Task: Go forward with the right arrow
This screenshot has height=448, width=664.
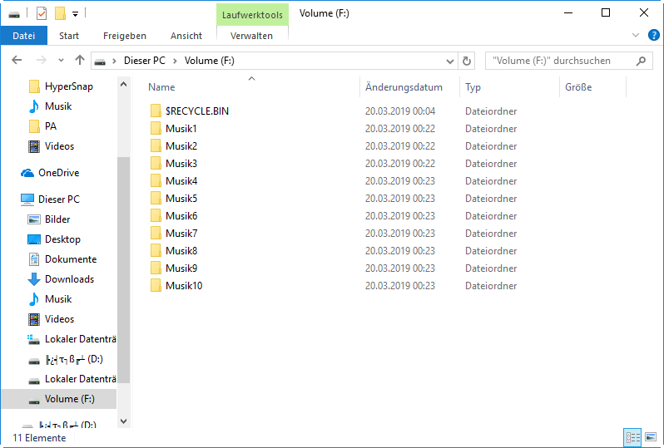Action: pos(41,61)
